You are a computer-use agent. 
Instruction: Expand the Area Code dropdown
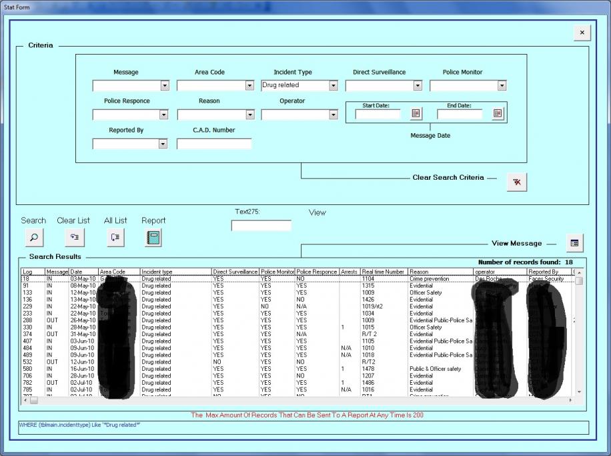(x=249, y=86)
